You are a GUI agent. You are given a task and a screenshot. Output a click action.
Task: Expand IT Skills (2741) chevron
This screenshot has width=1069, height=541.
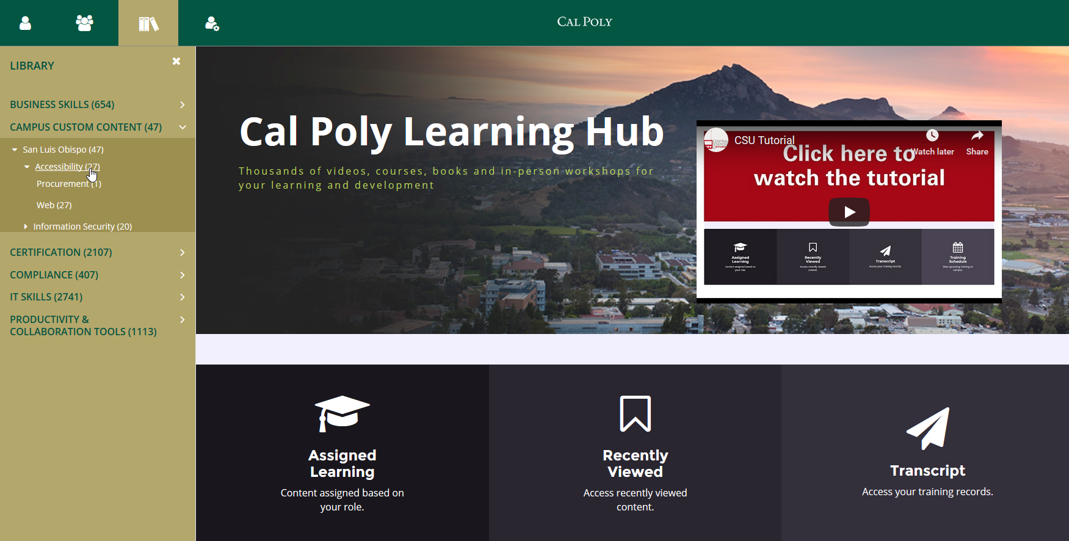coord(182,297)
